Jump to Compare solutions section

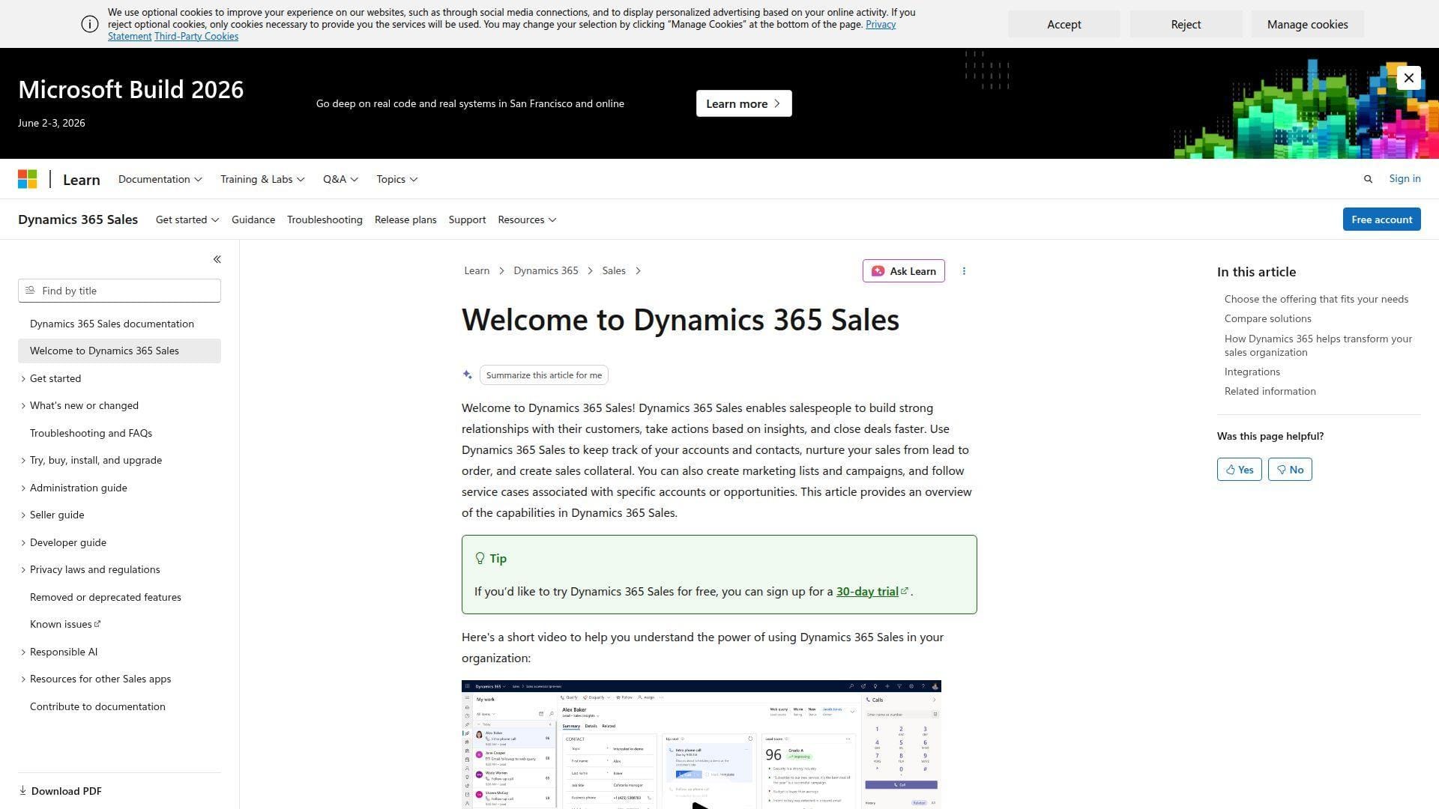tap(1267, 318)
